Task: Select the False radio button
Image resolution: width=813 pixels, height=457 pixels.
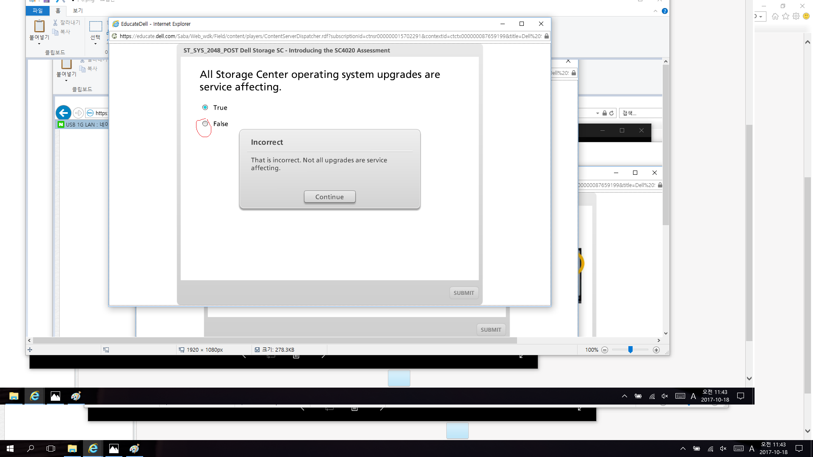Action: 205,124
